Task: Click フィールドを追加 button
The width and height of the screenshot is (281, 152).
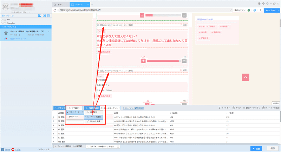Action: pos(271,108)
